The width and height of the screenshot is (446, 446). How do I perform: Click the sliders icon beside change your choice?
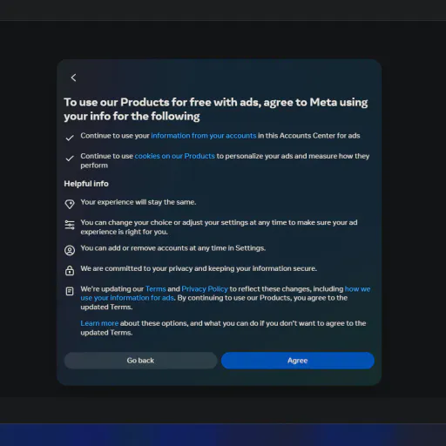click(x=70, y=225)
